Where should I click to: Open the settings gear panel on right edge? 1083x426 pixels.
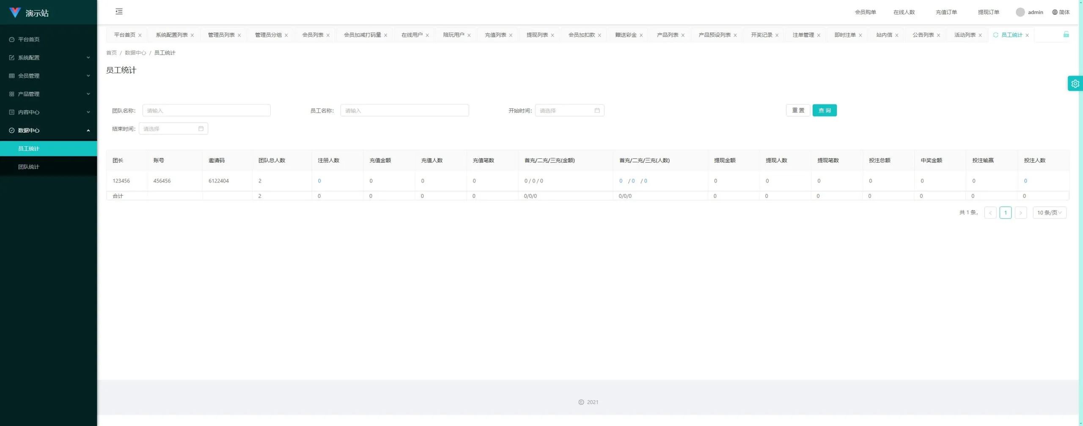tap(1075, 84)
